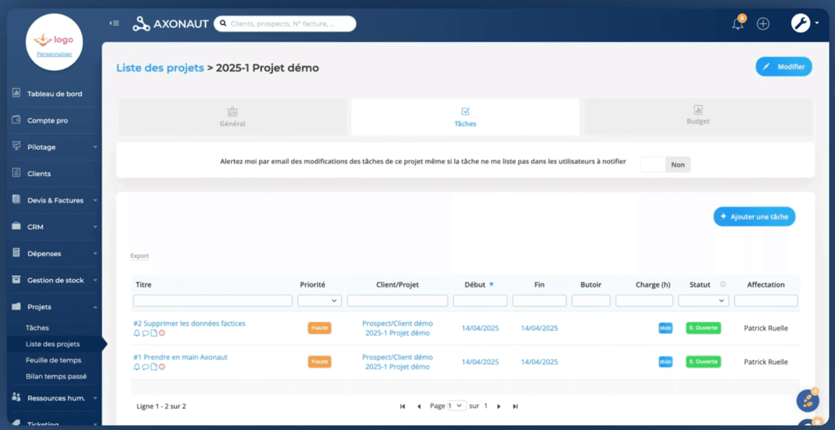Click the Fin column header
Screen dimensions: 835x430
pos(539,285)
